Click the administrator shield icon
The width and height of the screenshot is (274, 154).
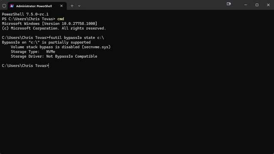(4, 6)
